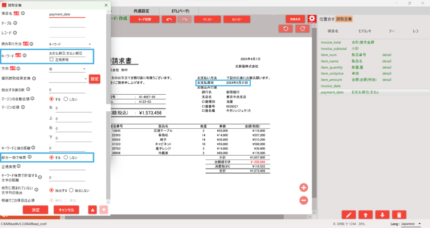
Task: Select 抽出しない radio option
Action: pyautogui.click(x=71, y=190)
